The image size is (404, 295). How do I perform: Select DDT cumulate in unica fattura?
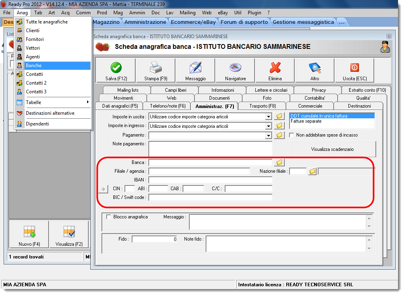tap(332, 116)
